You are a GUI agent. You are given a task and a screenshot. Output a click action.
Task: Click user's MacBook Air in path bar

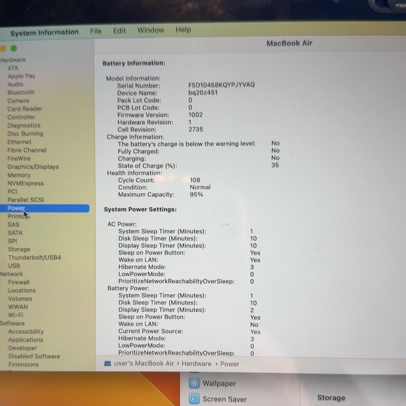tap(144, 363)
